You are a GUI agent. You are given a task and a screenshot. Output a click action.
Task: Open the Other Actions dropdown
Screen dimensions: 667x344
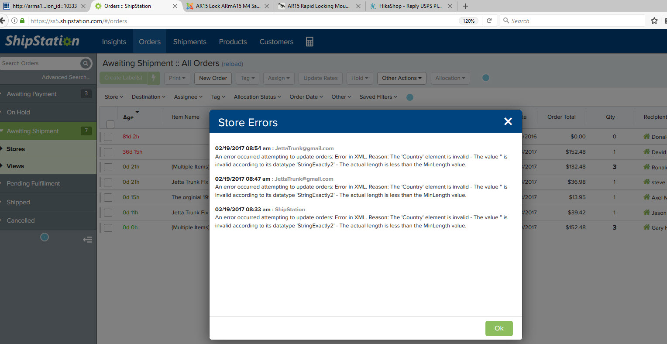tap(402, 78)
